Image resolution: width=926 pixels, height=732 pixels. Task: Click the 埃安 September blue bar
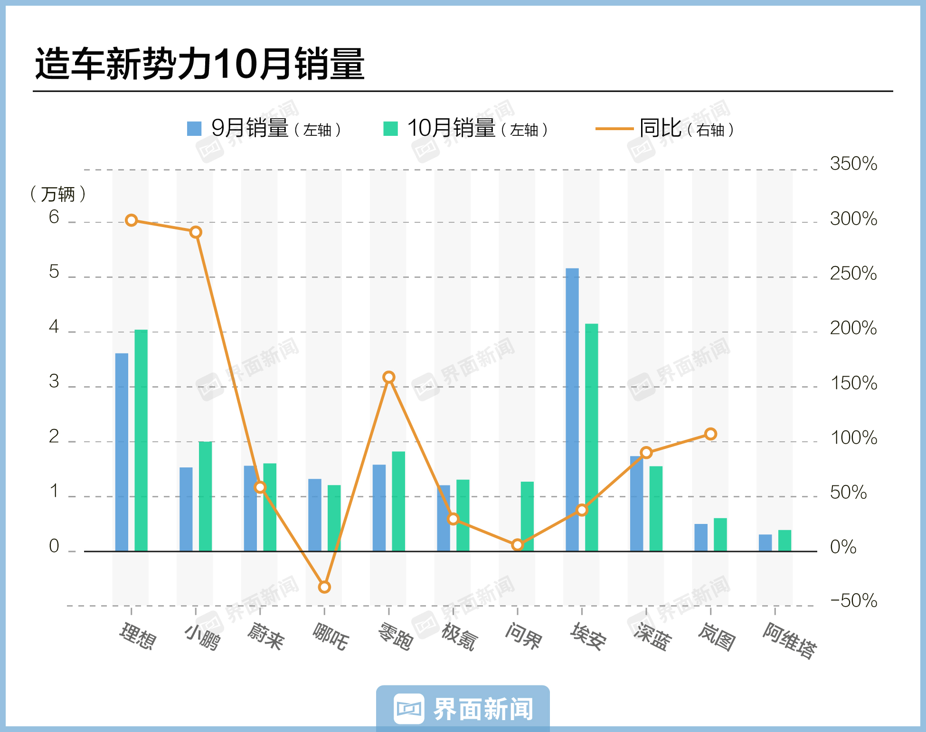(x=572, y=409)
